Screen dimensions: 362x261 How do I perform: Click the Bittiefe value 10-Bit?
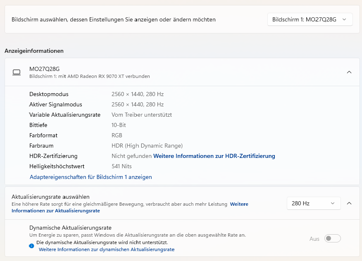click(x=119, y=125)
